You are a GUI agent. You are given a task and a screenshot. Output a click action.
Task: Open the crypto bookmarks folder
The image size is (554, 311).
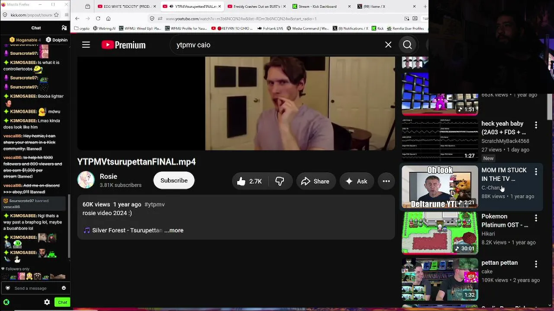point(82,29)
